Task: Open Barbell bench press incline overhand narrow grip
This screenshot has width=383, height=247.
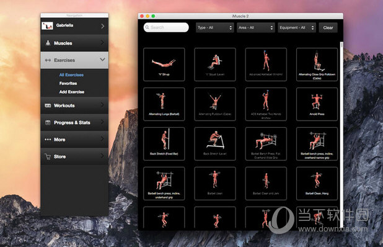Action: [x=317, y=144]
